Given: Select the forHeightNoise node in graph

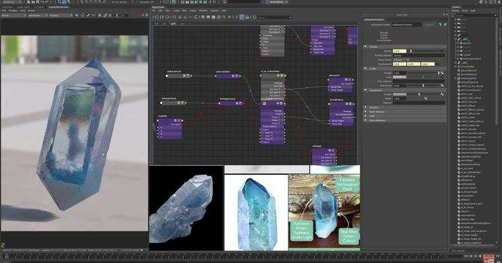Looking at the screenshot, I should coord(173,103).
